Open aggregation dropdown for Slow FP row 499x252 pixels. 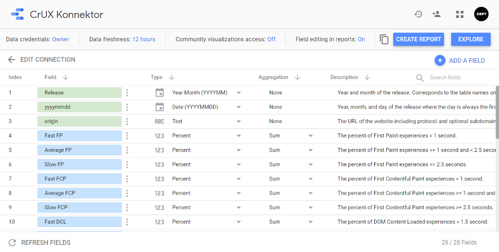tap(310, 164)
